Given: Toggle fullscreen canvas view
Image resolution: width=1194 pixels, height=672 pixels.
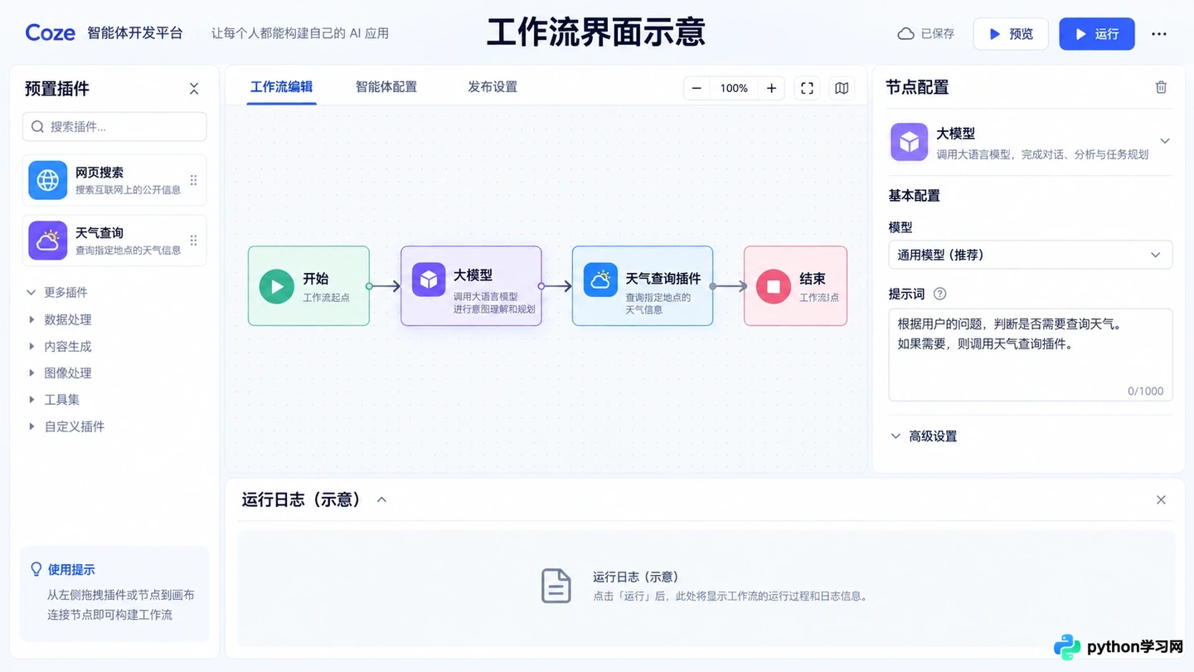Looking at the screenshot, I should 807,88.
